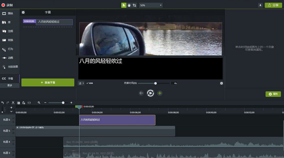Click the green Share (分享) button
This screenshot has width=284, height=158.
tap(273, 5)
